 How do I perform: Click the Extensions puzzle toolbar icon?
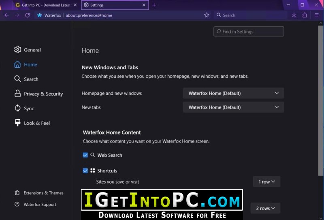[305, 15]
